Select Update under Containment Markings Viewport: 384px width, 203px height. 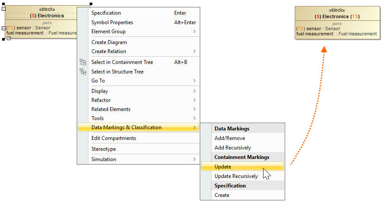pyautogui.click(x=223, y=167)
